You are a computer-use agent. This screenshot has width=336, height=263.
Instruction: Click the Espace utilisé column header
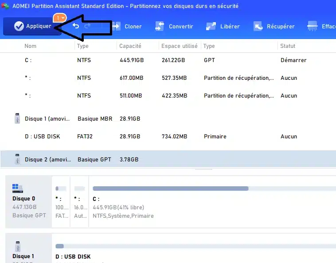(180, 46)
